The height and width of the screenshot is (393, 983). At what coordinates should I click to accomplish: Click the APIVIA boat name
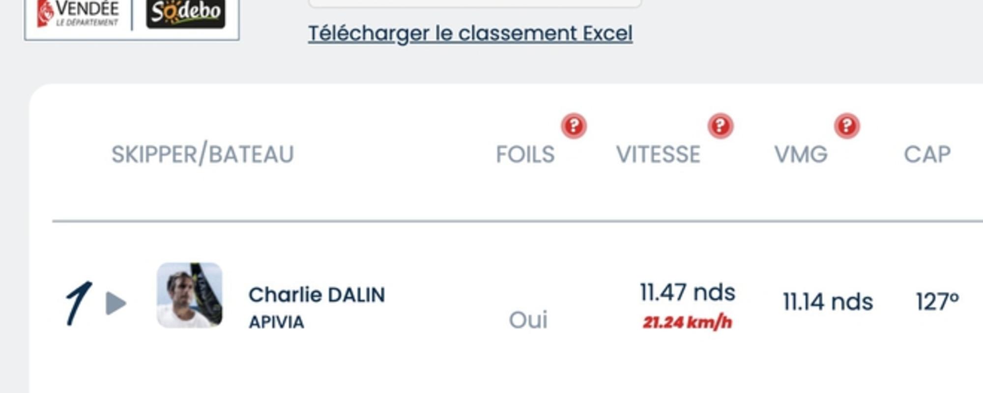[276, 322]
